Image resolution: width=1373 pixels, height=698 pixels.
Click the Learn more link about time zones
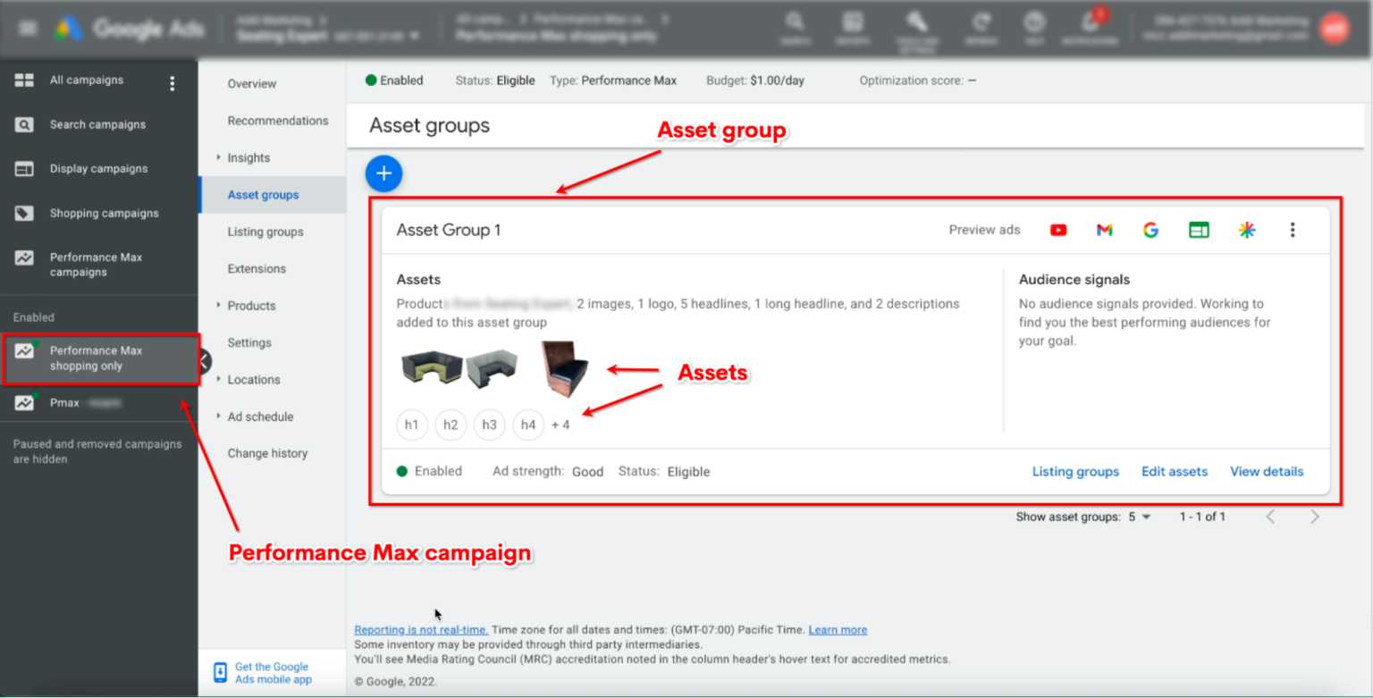point(838,629)
